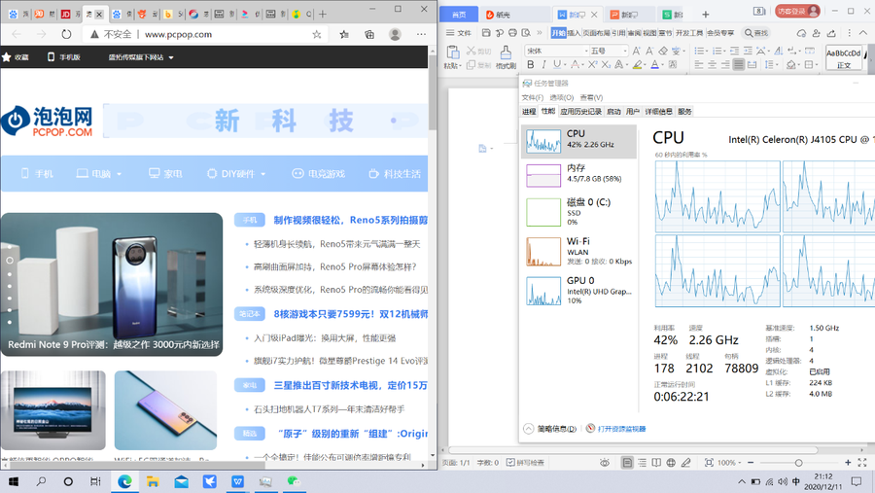Click the 访客登录 login button
Screen dimensions: 875x493
797,12
